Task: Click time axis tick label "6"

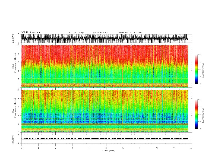Action: coord(123,148)
